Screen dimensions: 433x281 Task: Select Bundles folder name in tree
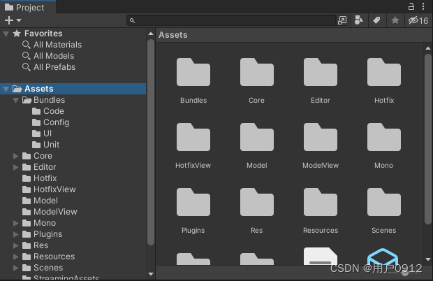click(x=49, y=100)
